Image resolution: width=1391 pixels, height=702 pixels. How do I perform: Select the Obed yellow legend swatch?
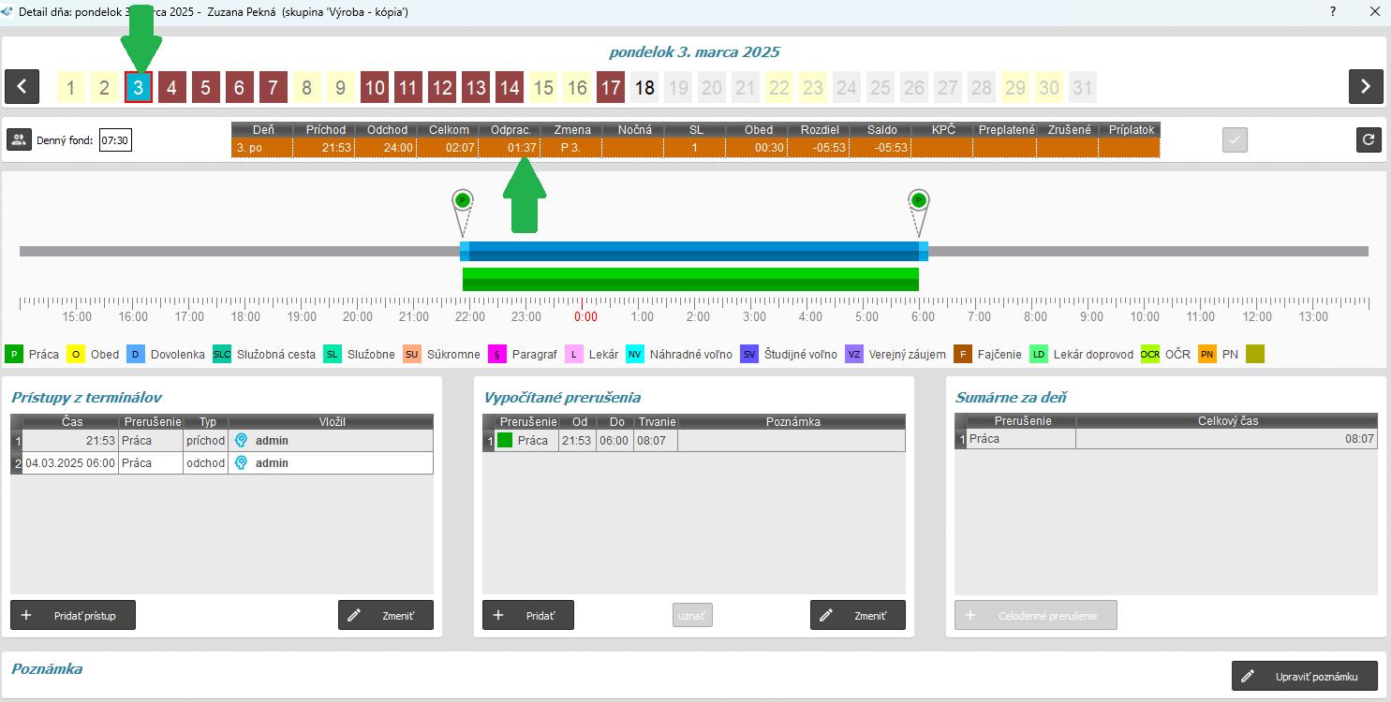[x=75, y=355]
